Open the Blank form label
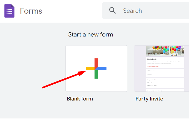189x122 pixels. 80,99
